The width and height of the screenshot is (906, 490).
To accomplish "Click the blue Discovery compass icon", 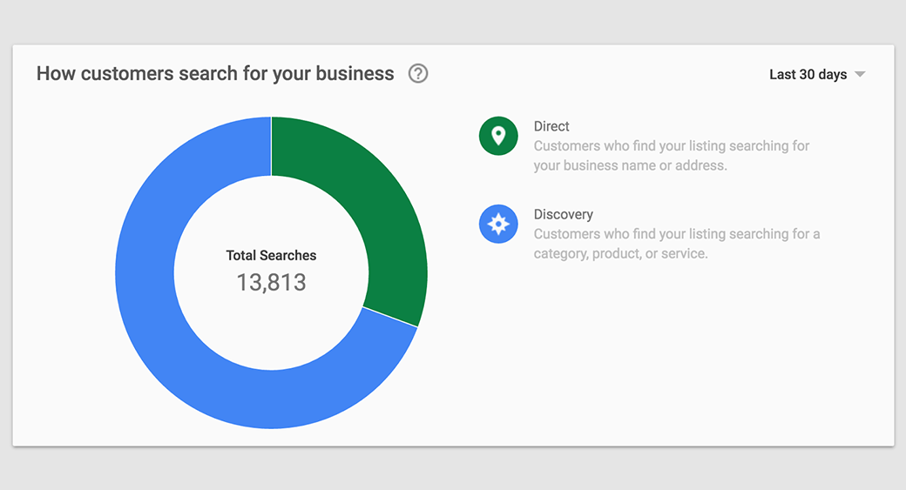I will click(498, 224).
